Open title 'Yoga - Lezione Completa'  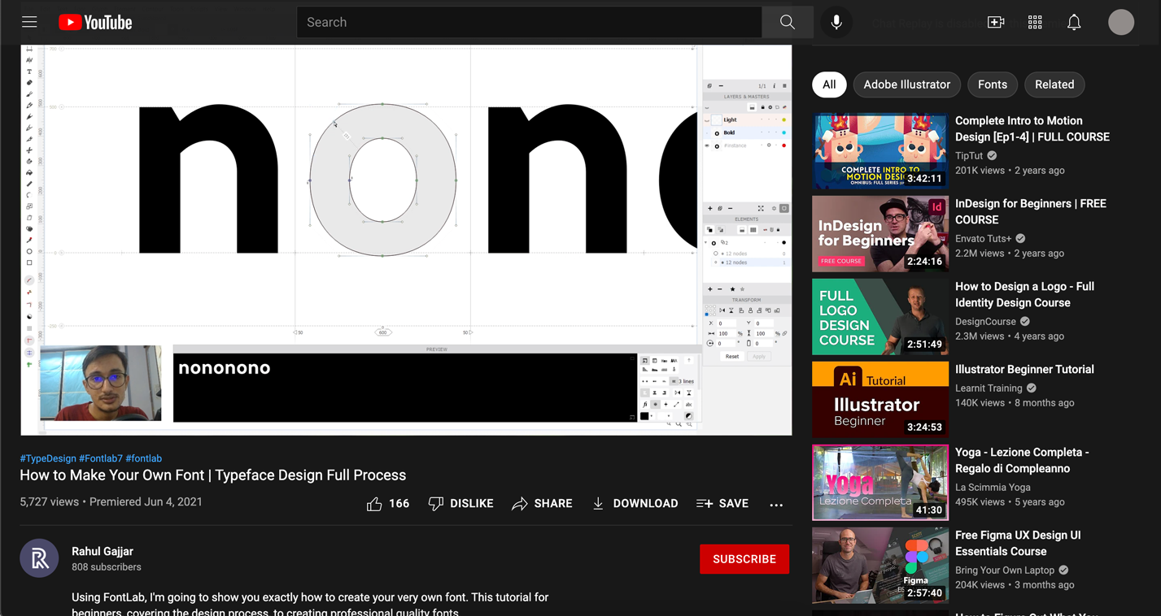coord(1022,460)
